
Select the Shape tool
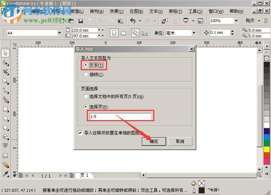click(x=5, y=63)
